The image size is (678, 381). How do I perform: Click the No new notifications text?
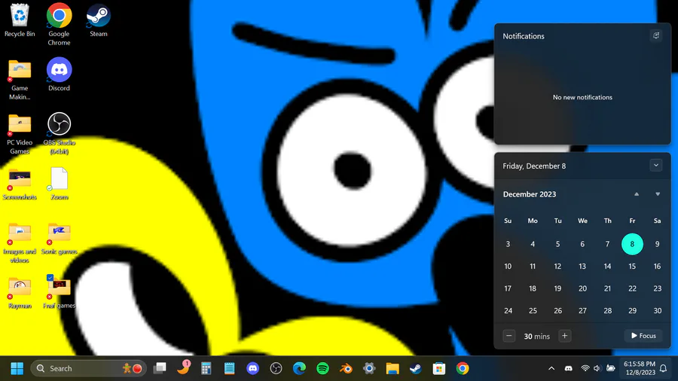(x=582, y=97)
